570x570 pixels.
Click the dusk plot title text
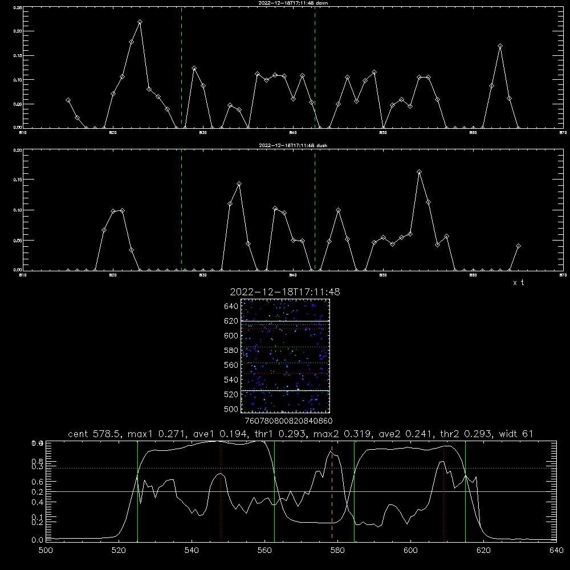tap(293, 145)
